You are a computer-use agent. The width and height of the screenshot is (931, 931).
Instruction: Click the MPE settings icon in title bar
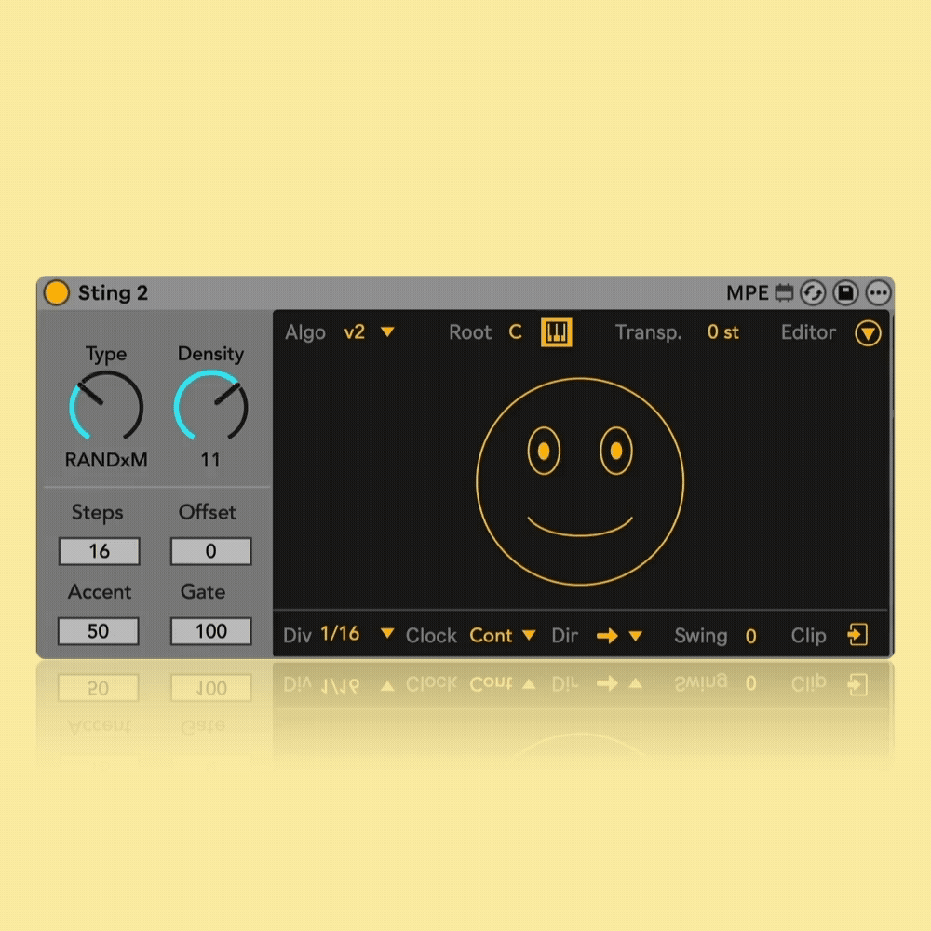pos(784,293)
